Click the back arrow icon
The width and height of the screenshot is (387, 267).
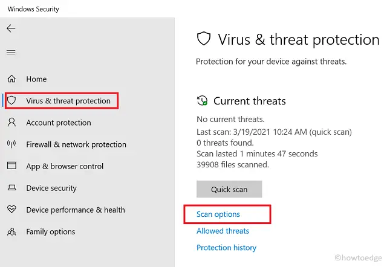(11, 28)
